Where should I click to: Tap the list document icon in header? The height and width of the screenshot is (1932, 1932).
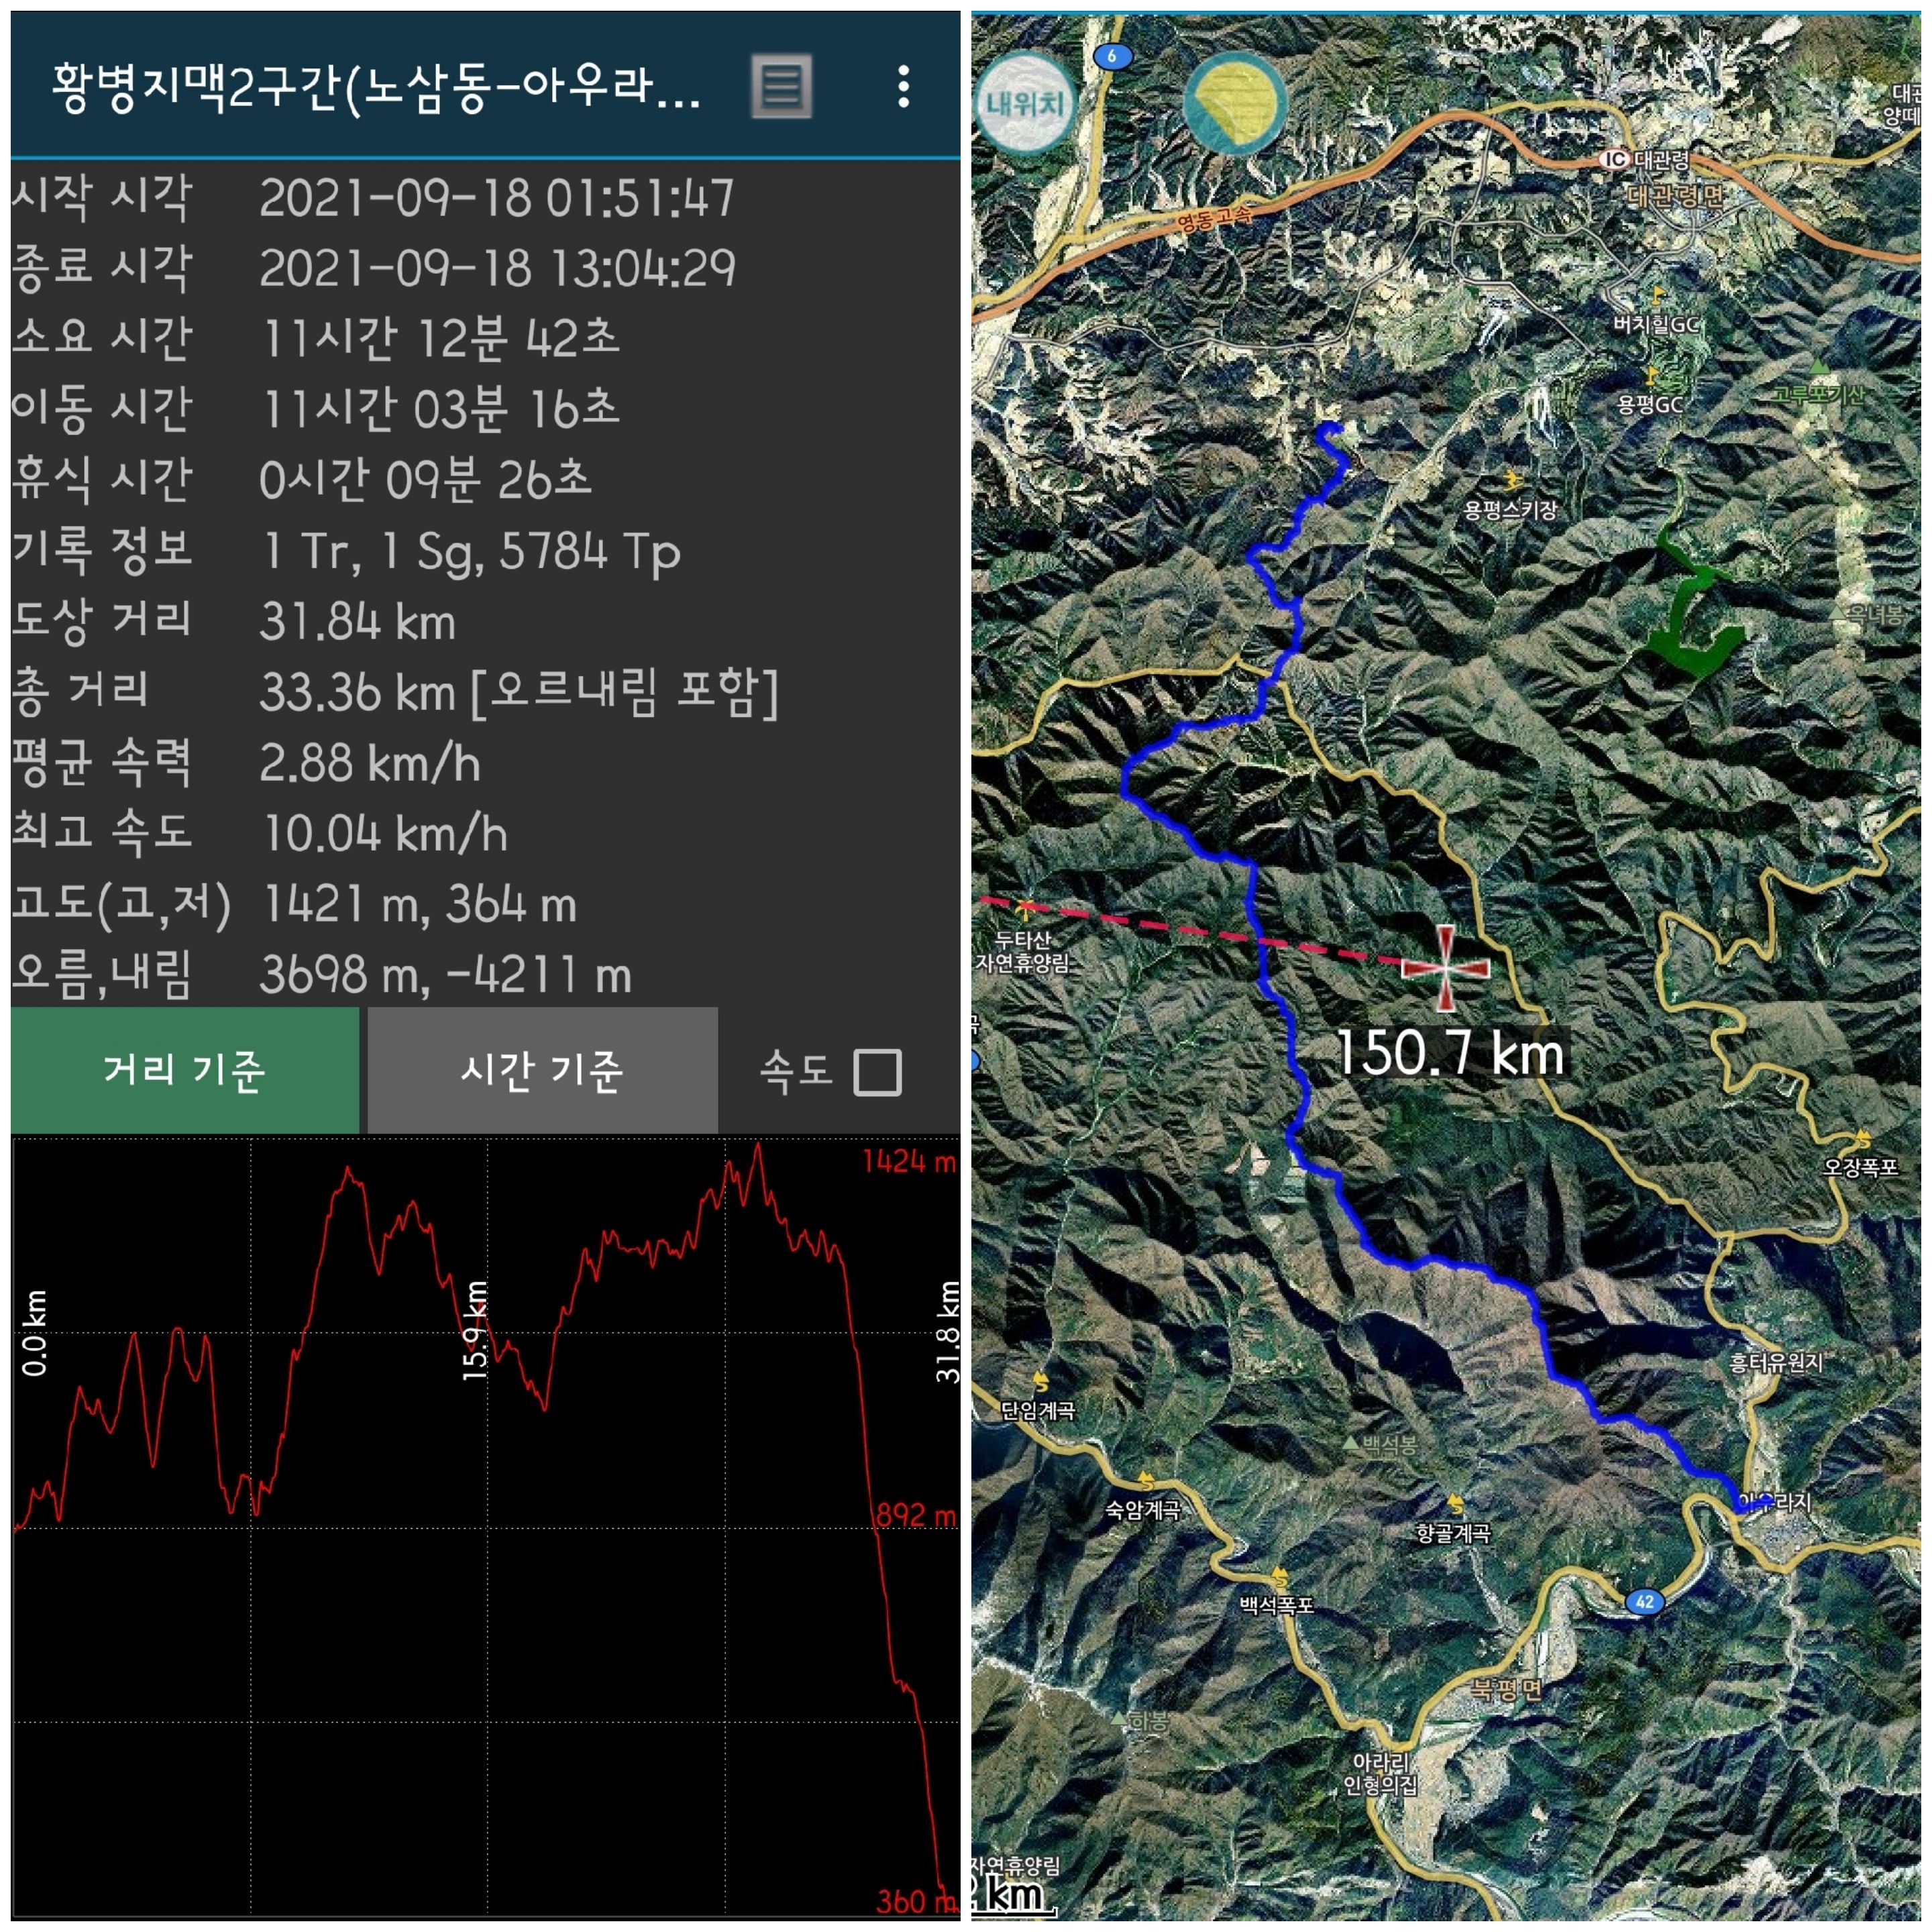pyautogui.click(x=781, y=87)
